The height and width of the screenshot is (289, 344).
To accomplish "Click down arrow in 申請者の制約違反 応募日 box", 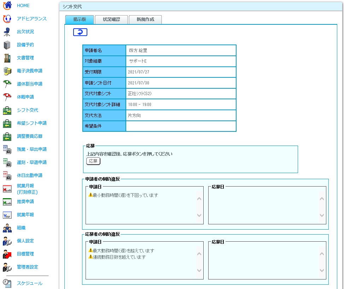I will click(x=322, y=215).
